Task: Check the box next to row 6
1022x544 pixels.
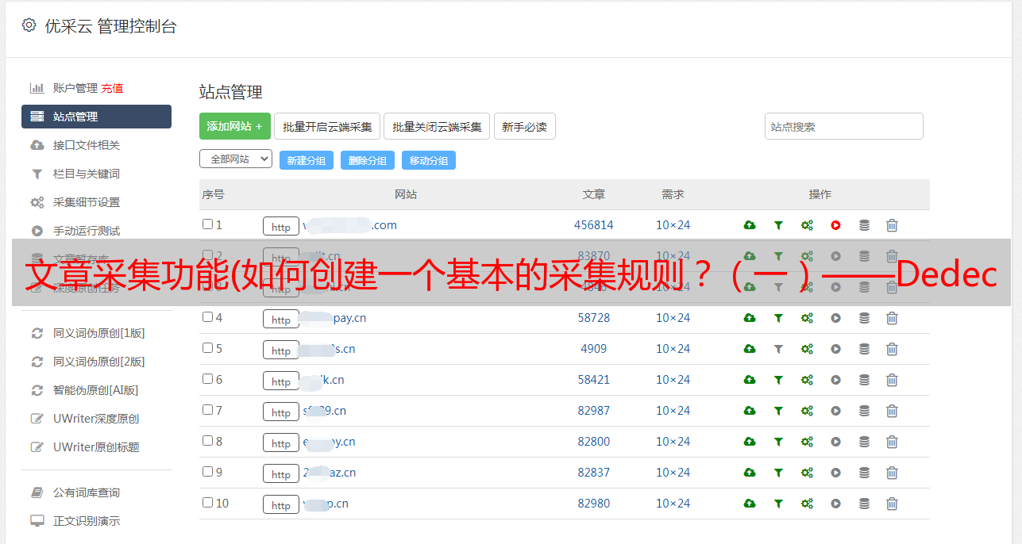Action: coord(207,379)
